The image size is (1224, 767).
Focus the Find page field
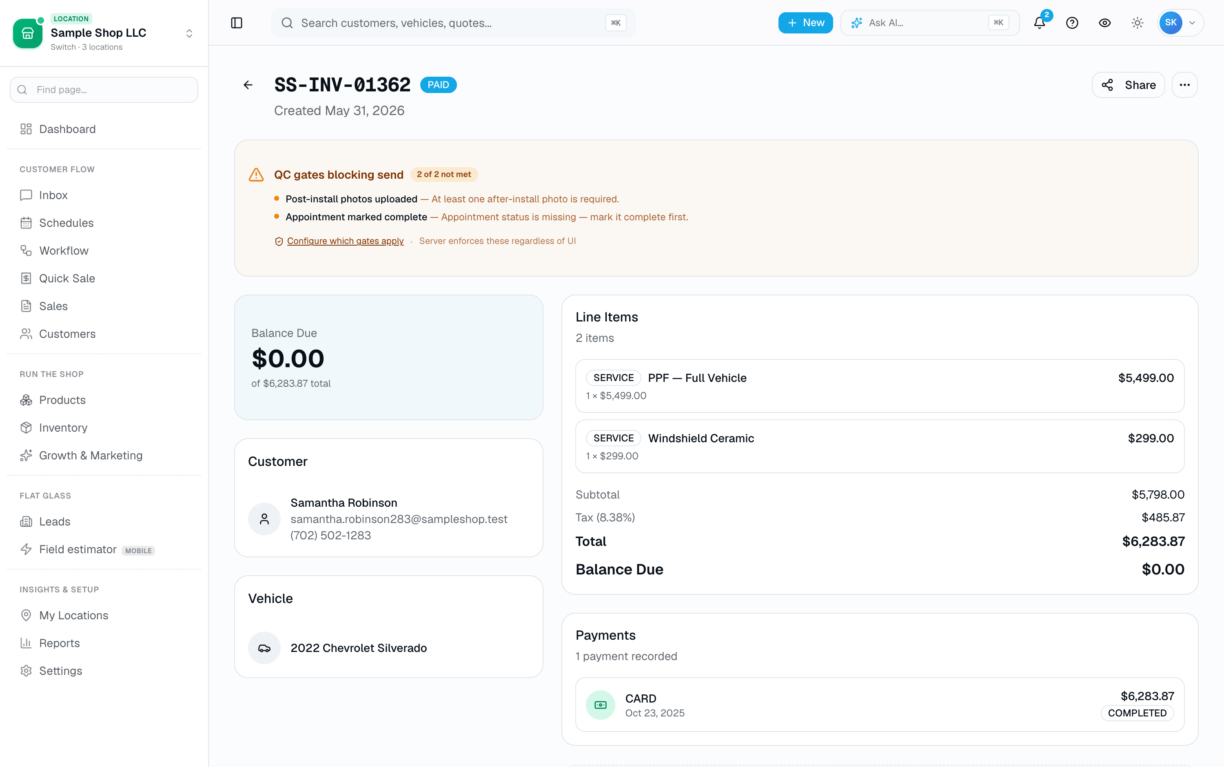point(104,90)
